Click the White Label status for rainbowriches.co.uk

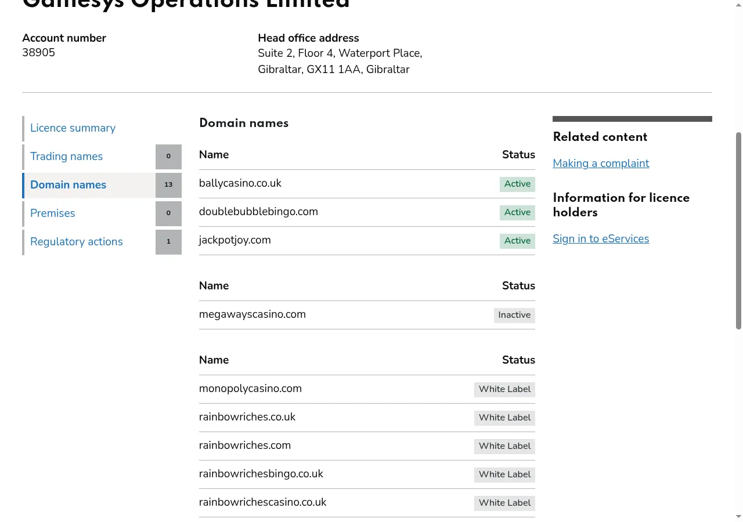pos(504,418)
